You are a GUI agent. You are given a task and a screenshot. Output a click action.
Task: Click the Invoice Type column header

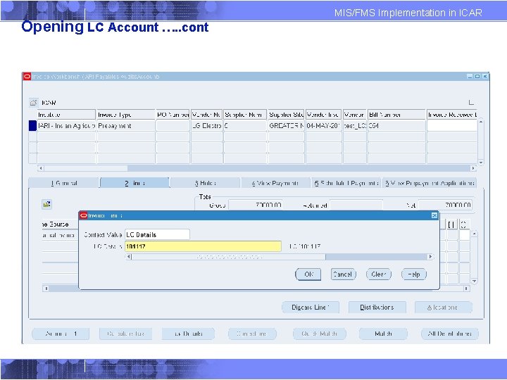click(x=126, y=115)
